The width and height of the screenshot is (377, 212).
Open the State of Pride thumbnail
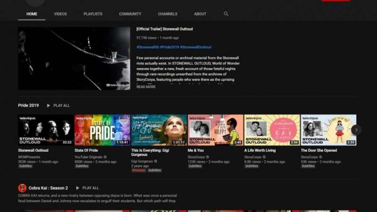point(103,130)
